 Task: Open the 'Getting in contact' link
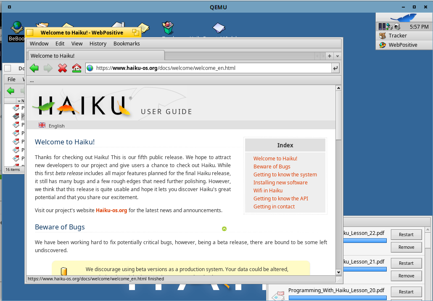click(x=274, y=207)
